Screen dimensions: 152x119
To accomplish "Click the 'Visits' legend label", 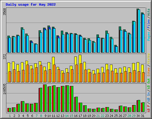I will pos(149,59).
